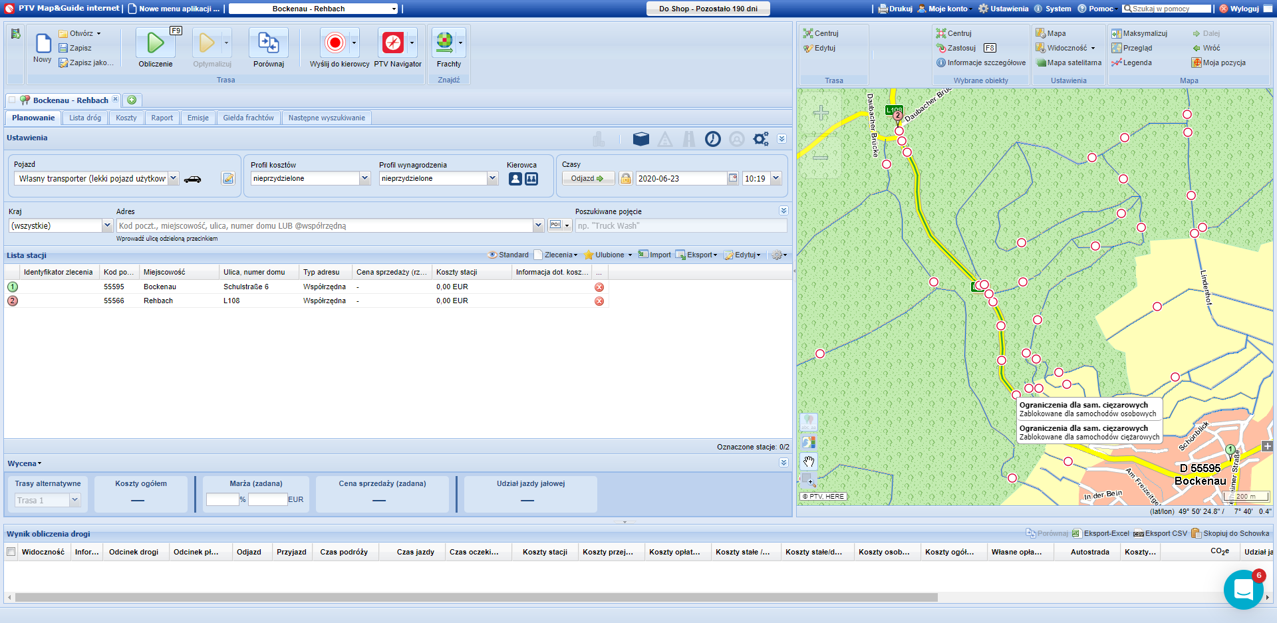The height and width of the screenshot is (623, 1277).
Task: Click into the Adres search input field
Action: tap(325, 226)
